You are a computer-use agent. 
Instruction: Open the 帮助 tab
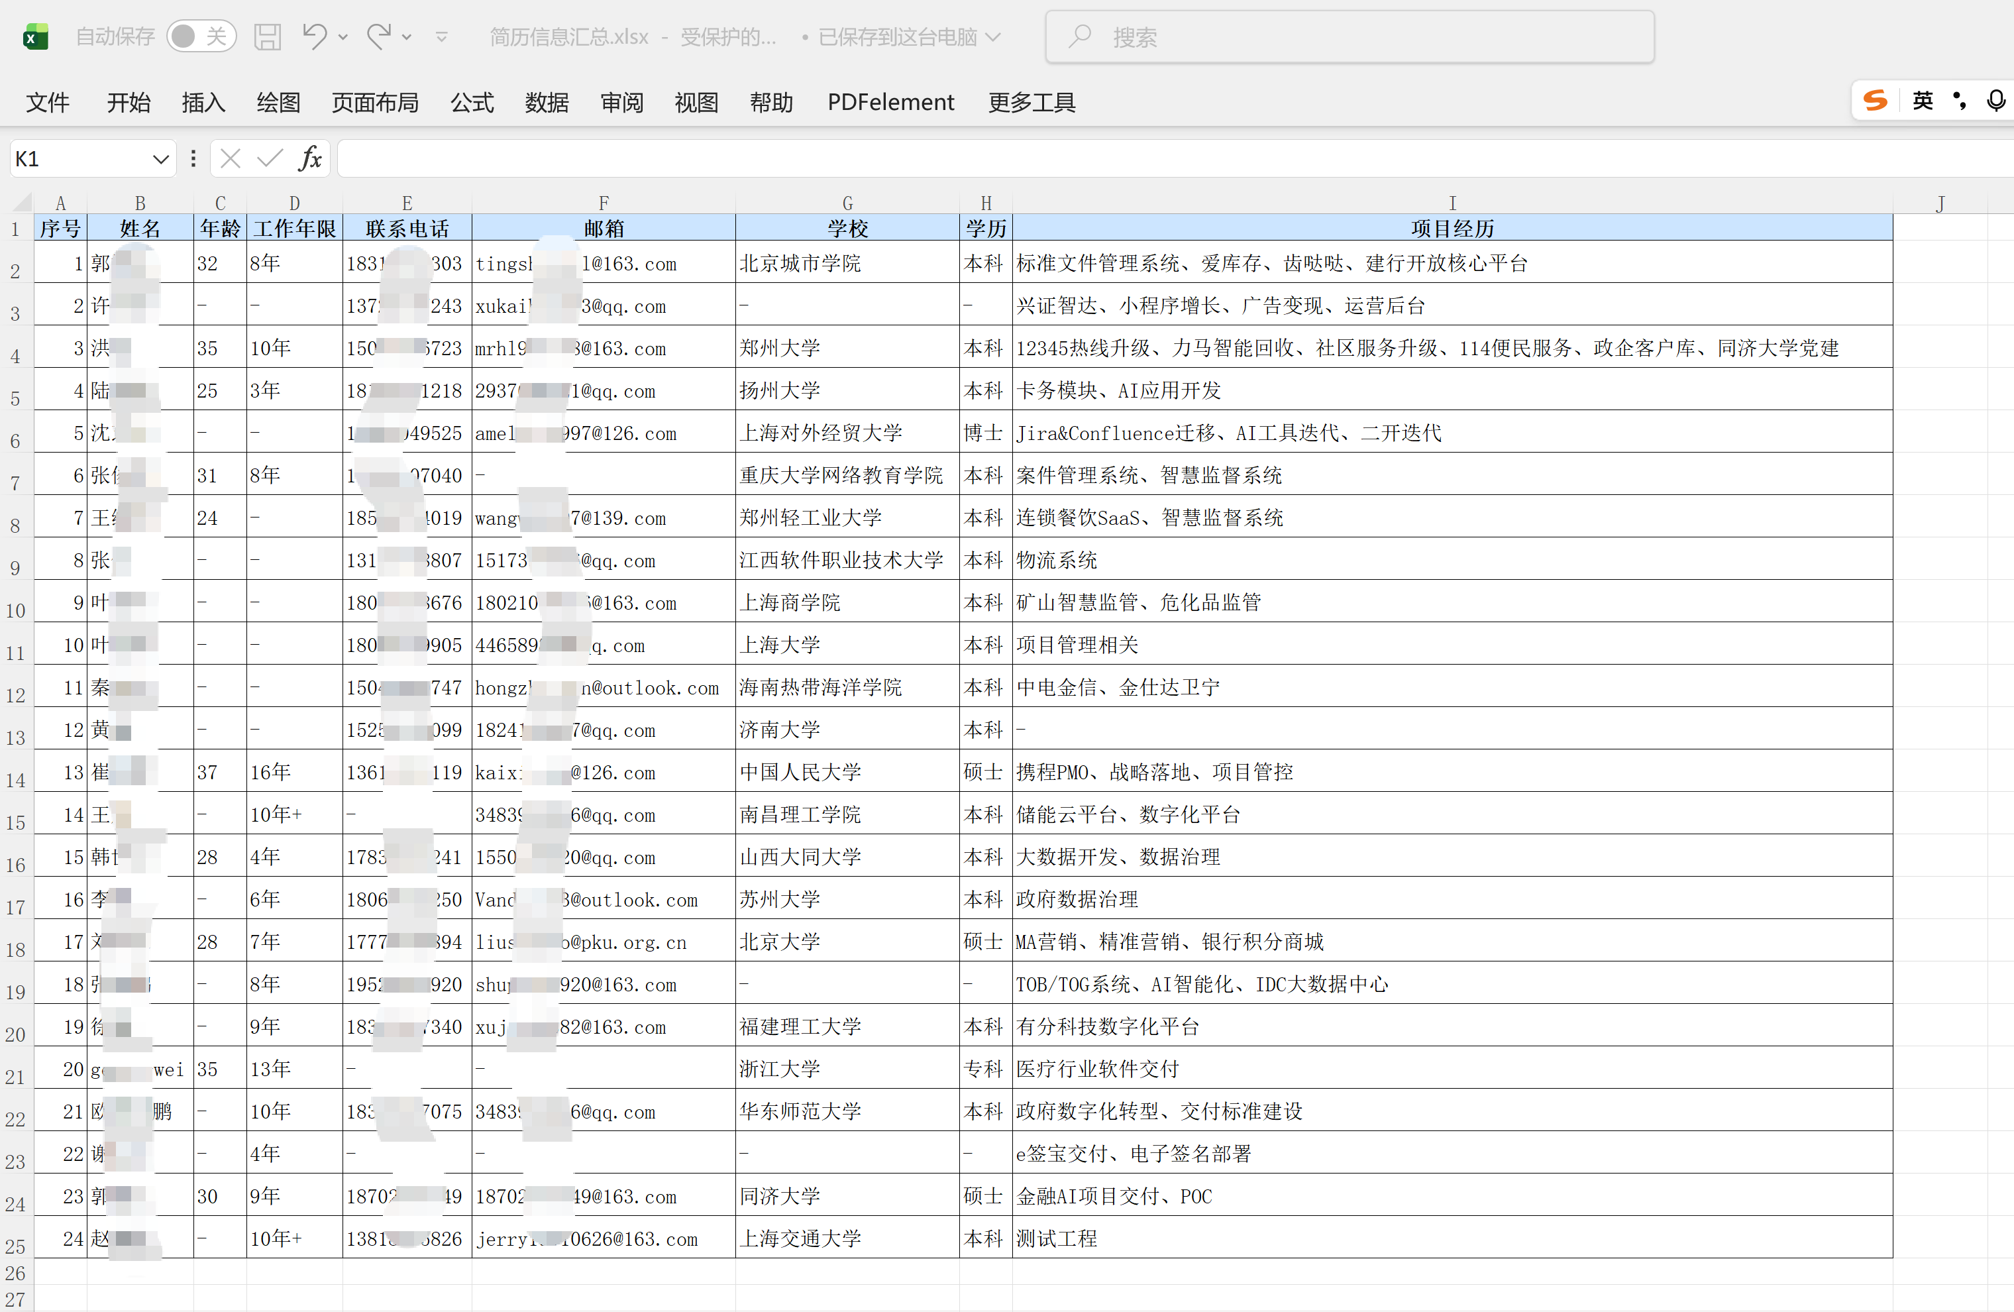(771, 103)
